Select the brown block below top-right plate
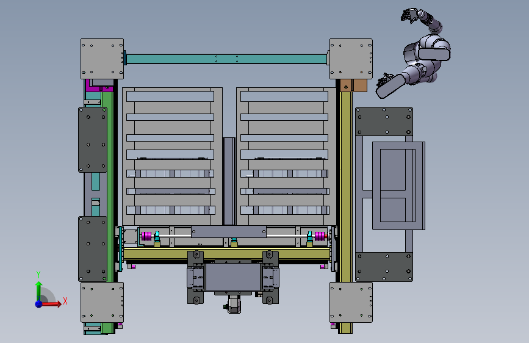 tap(353, 85)
